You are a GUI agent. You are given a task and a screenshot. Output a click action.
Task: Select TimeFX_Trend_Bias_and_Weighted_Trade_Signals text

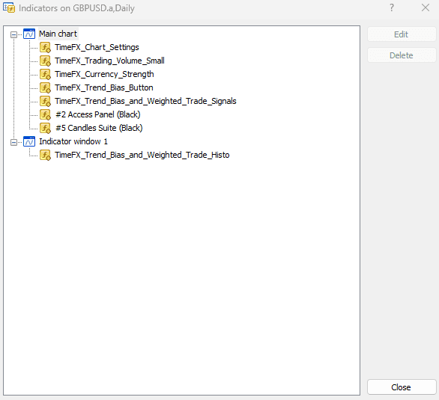click(145, 101)
